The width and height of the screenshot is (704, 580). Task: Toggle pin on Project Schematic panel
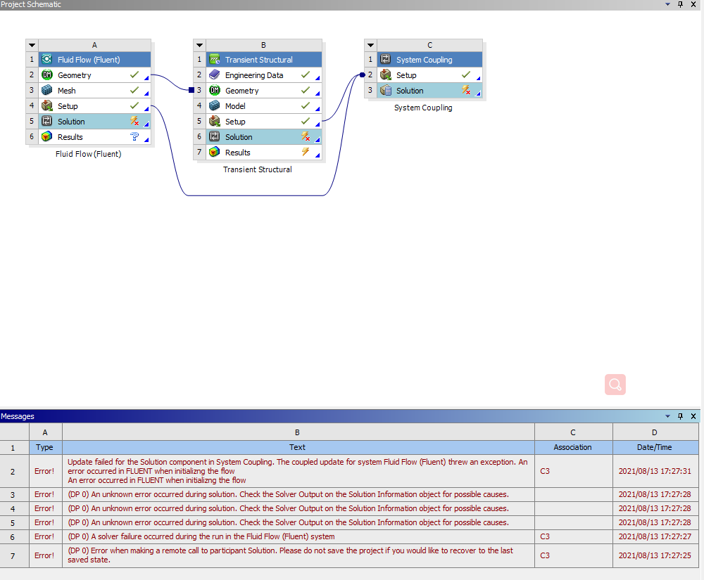[680, 4]
